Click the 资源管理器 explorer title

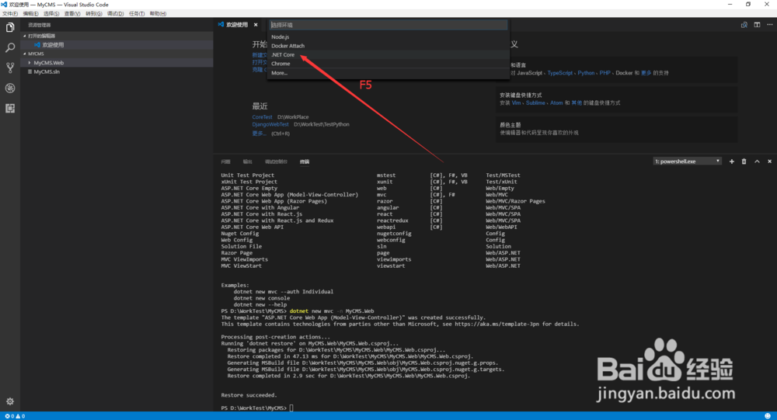coord(40,25)
